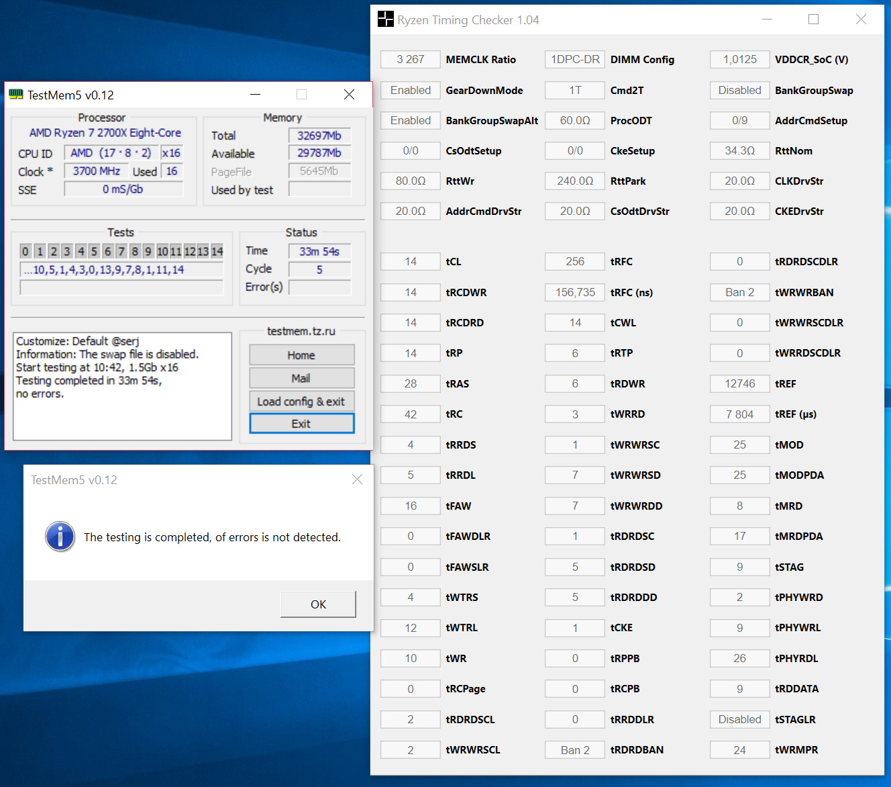Viewport: 891px width, 787px height.
Task: Click the AddrCmdSetup 0/9 field
Action: (x=740, y=120)
